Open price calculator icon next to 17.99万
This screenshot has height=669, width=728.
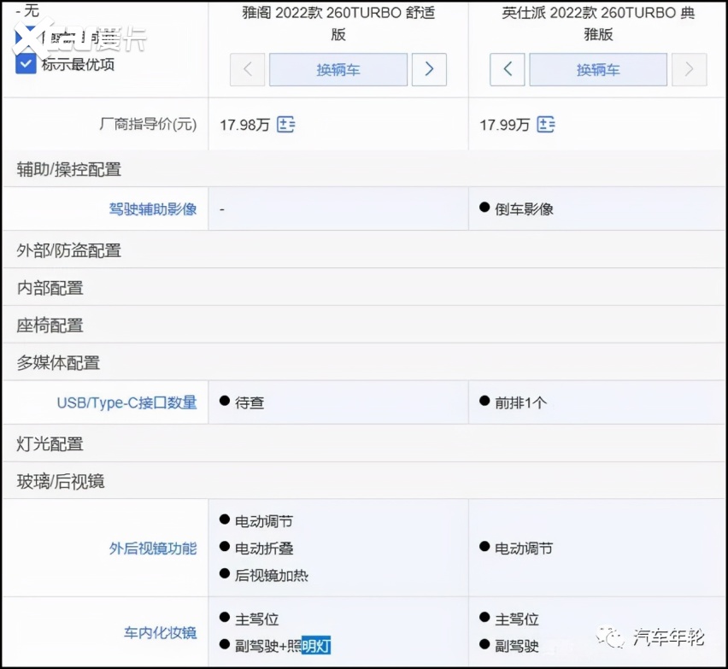tap(545, 125)
